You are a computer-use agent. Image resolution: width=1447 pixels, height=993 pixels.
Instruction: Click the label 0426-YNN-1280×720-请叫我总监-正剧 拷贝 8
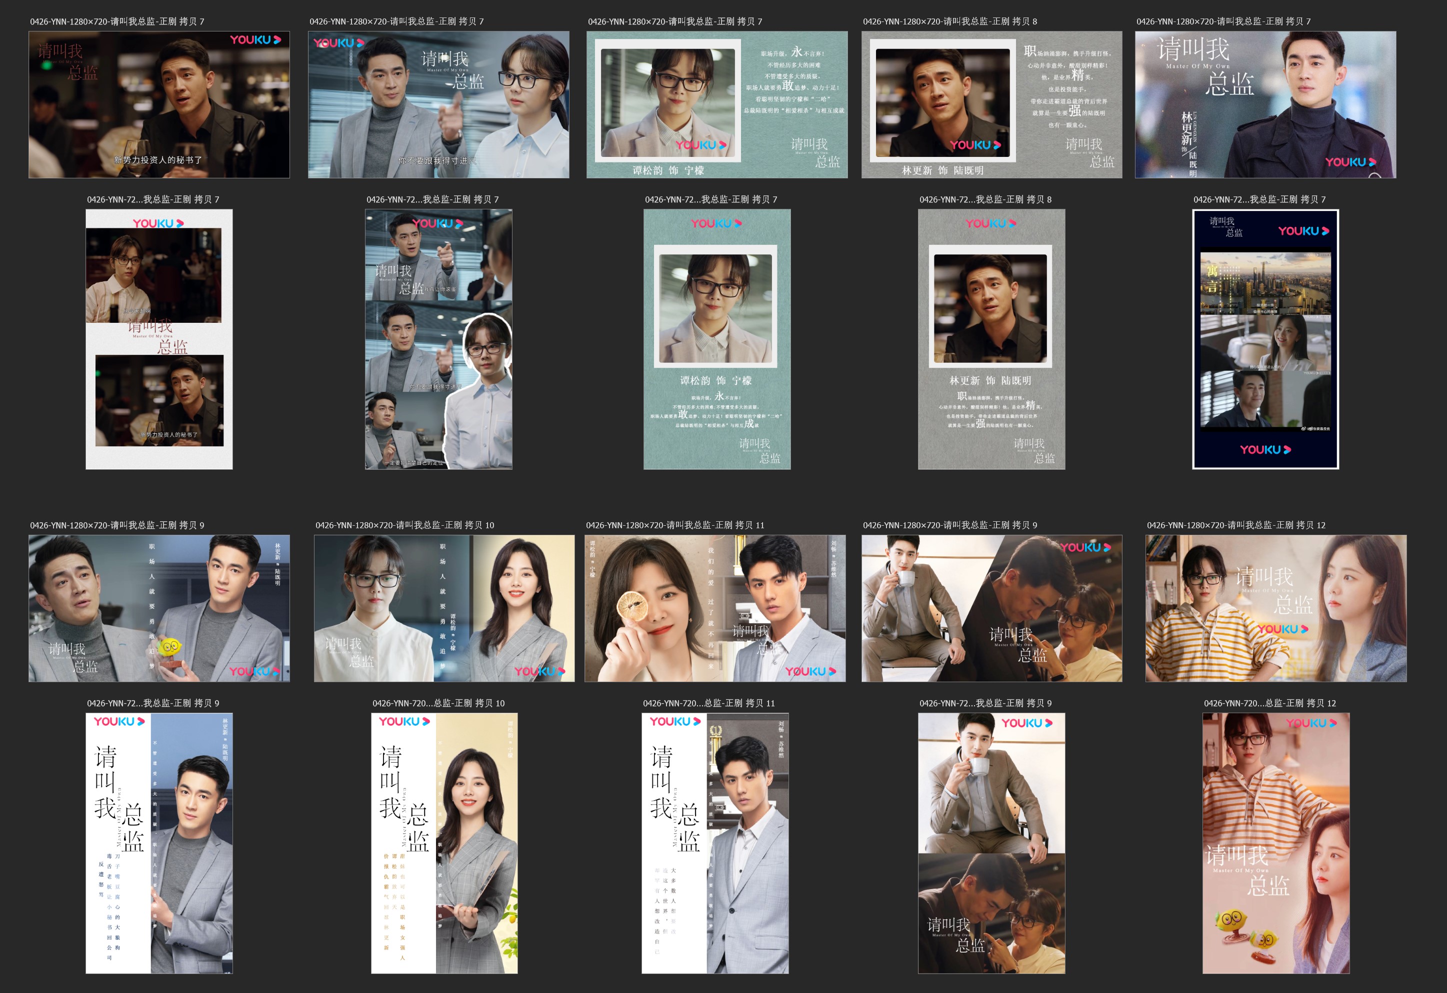pyautogui.click(x=949, y=21)
